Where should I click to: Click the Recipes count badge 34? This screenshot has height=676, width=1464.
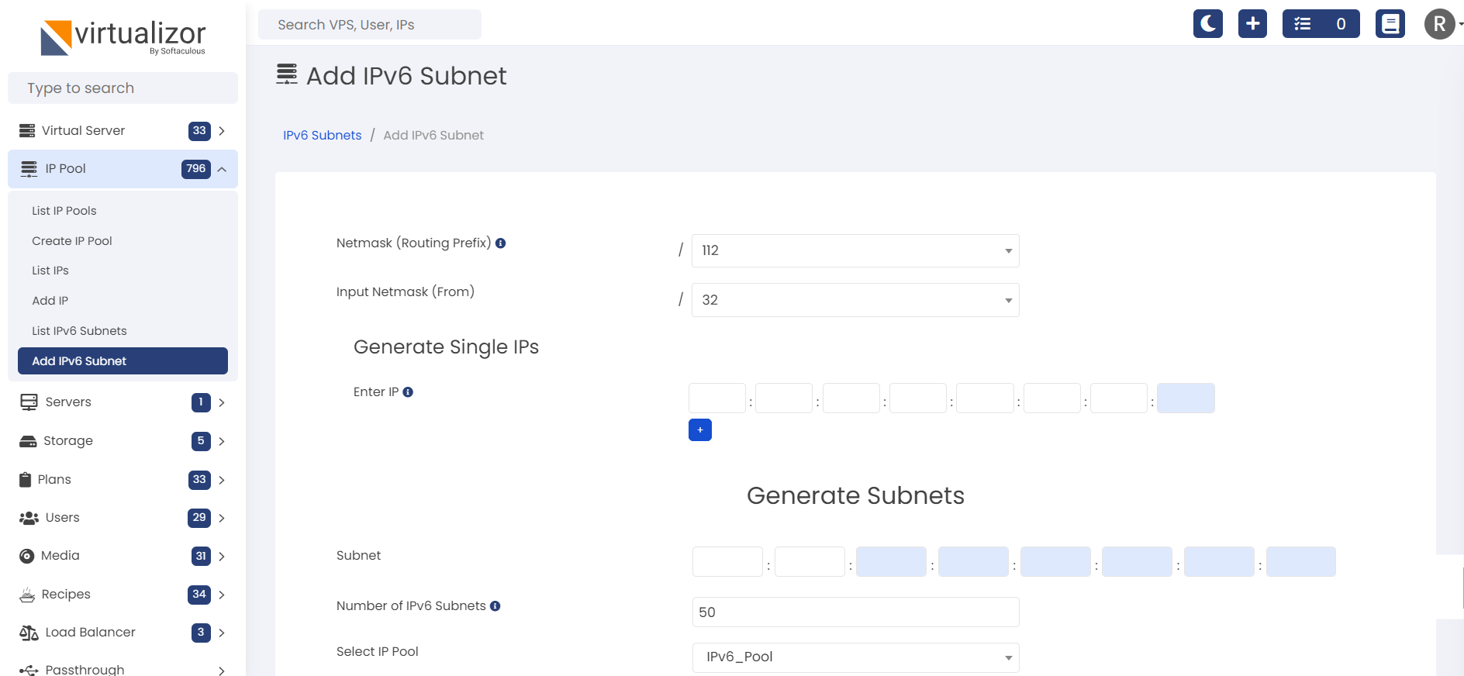[199, 595]
